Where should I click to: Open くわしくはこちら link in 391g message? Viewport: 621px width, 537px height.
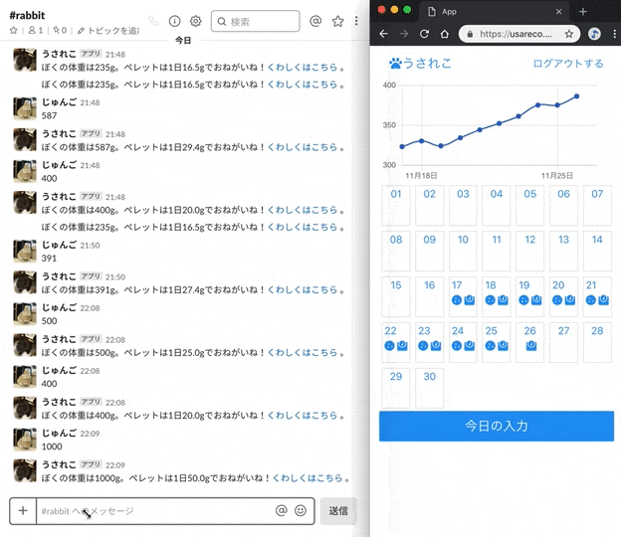point(303,289)
